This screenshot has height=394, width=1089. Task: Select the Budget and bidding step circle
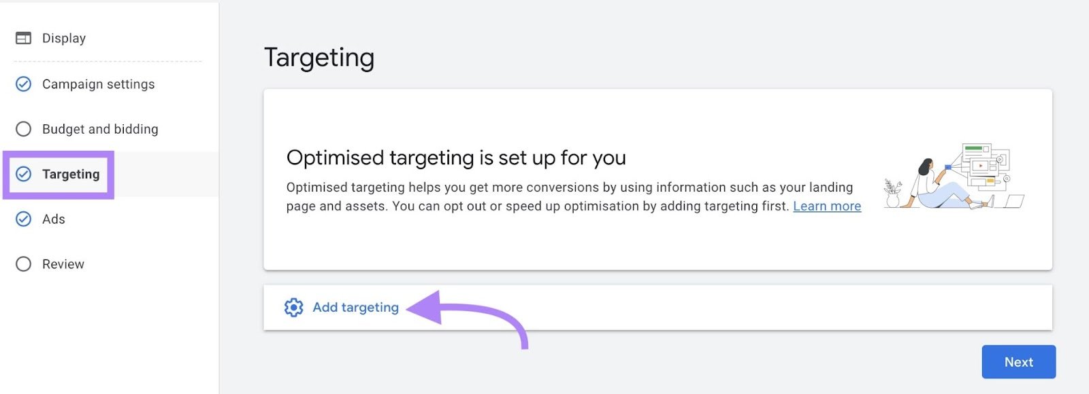point(23,128)
